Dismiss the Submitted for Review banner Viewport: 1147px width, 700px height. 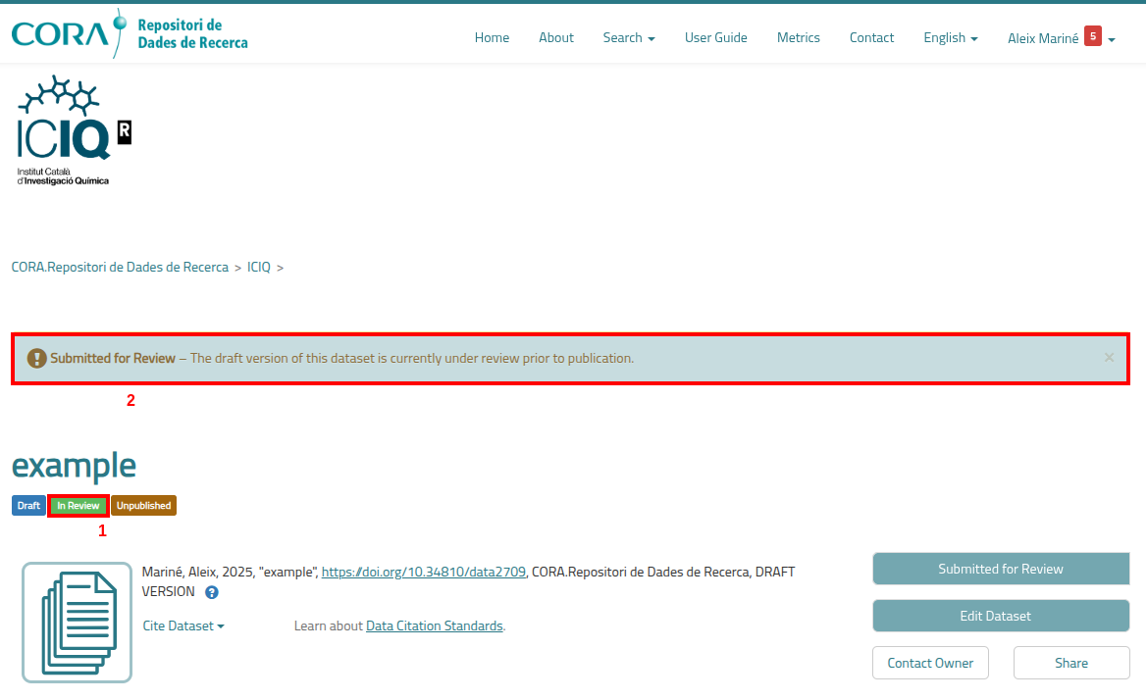click(x=1109, y=358)
